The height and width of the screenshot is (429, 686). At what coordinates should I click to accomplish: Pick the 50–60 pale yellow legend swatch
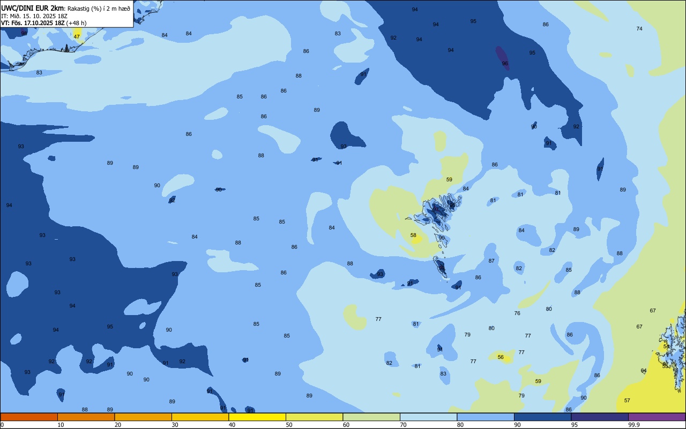coord(314,417)
